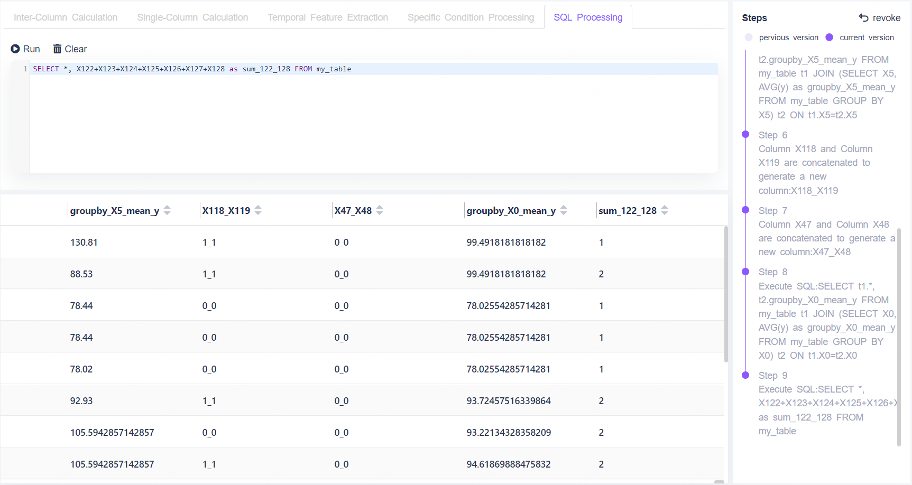
Task: Click the previous version legend dot
Action: click(x=749, y=37)
